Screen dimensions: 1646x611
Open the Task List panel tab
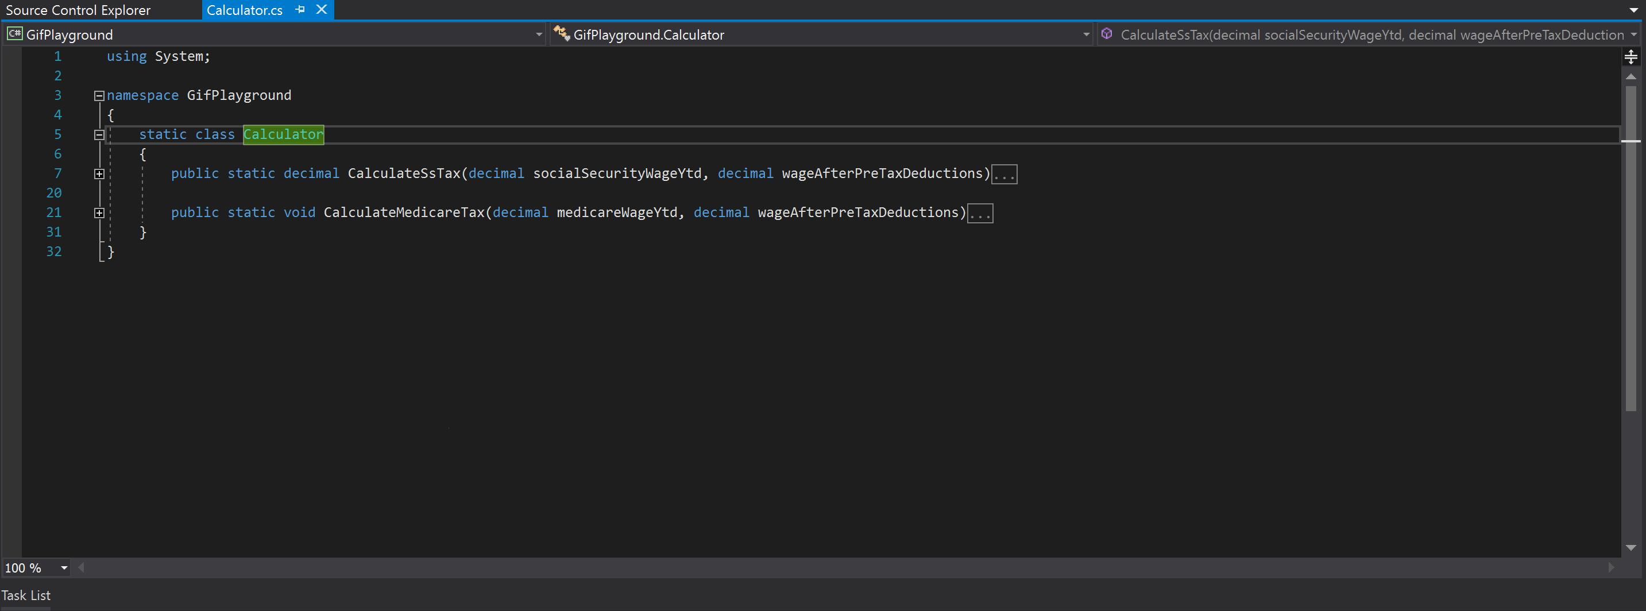click(26, 595)
